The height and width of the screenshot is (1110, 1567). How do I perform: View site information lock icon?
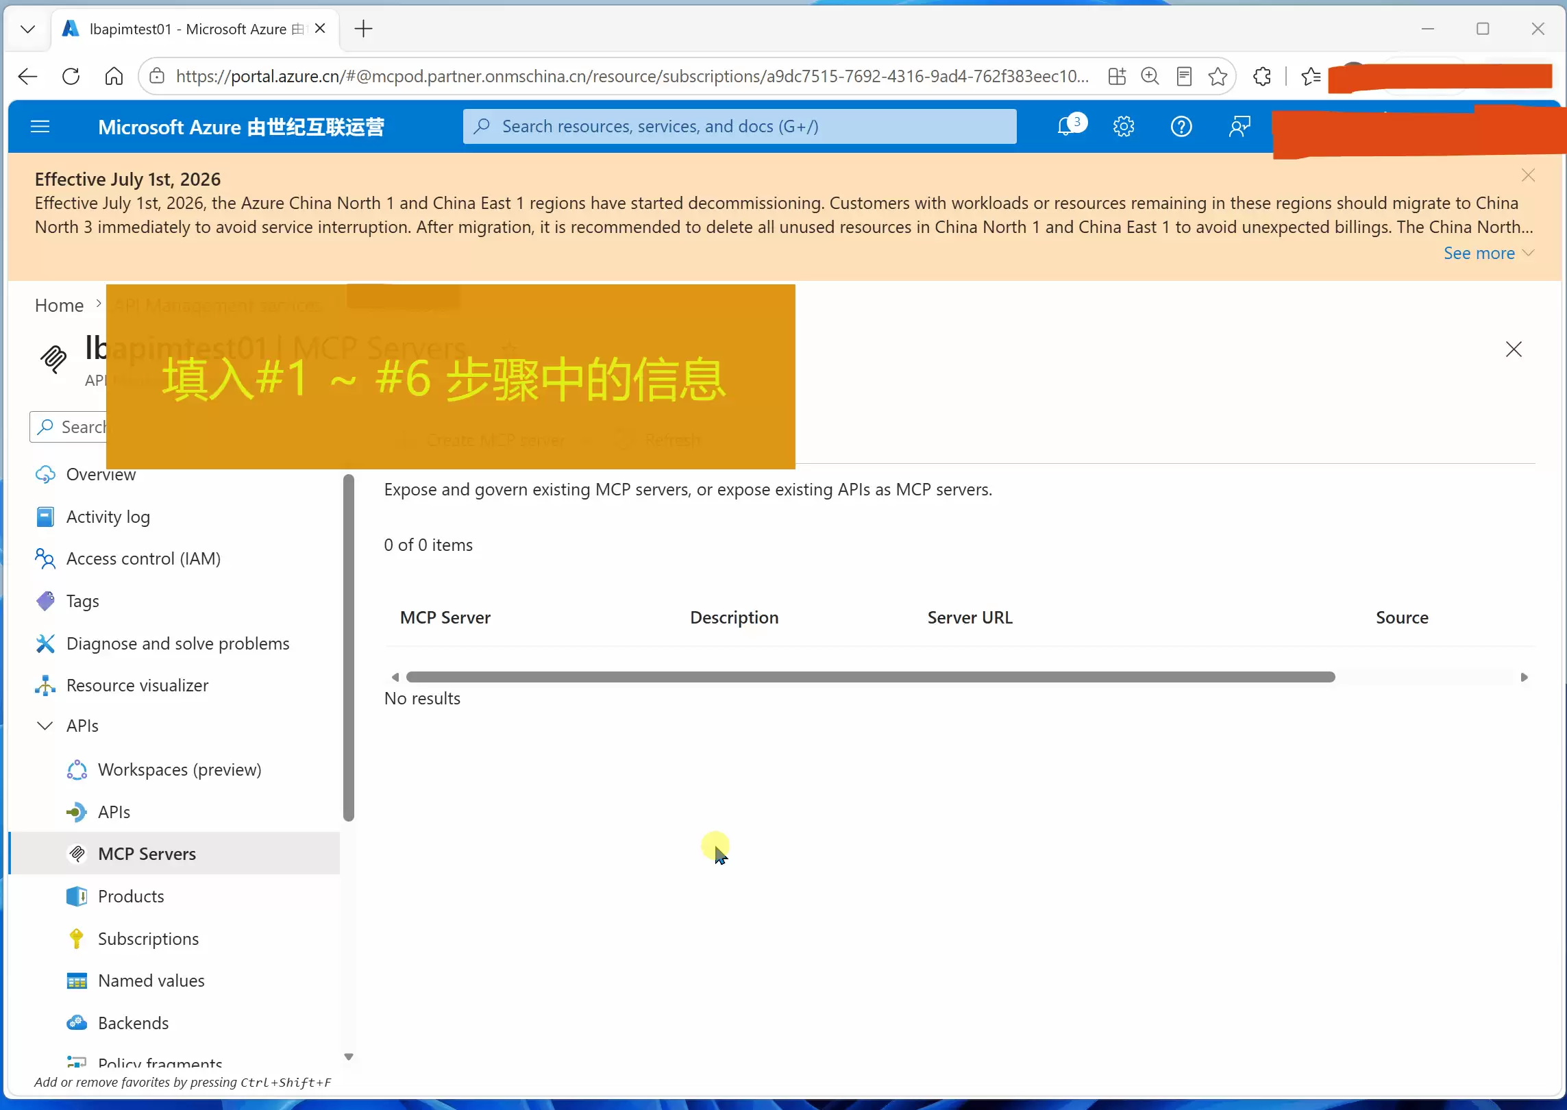[x=157, y=76]
